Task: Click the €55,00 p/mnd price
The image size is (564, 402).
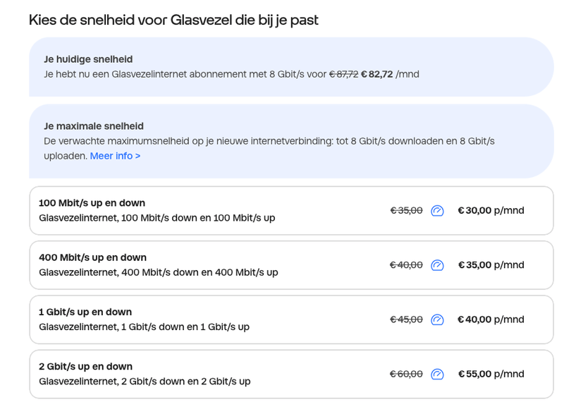Action: coord(491,374)
